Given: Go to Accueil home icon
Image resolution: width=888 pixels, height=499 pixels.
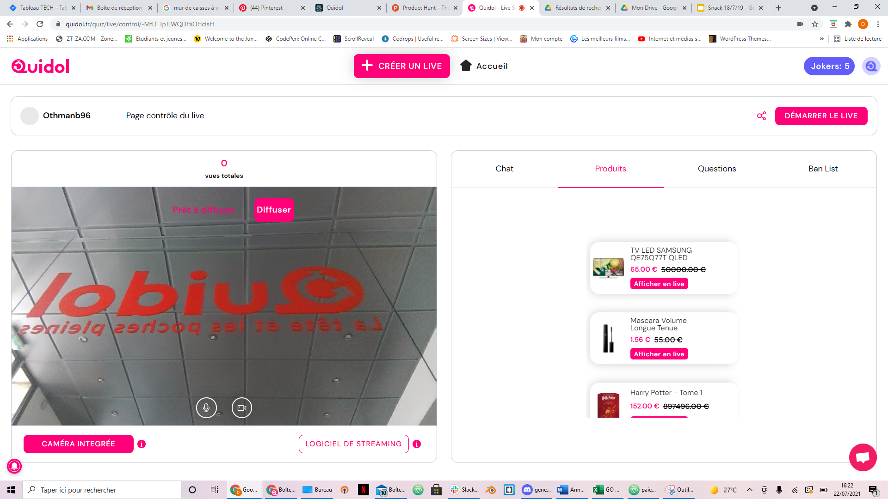Looking at the screenshot, I should pyautogui.click(x=466, y=66).
